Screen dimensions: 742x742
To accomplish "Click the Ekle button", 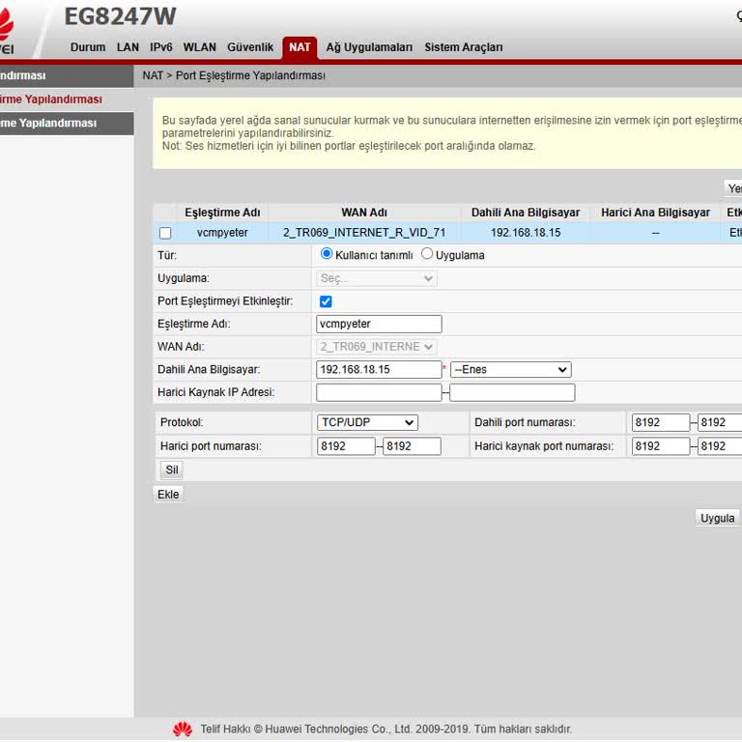I will pos(168,495).
